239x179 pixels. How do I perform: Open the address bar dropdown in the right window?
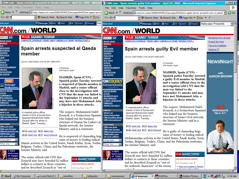[225, 13]
